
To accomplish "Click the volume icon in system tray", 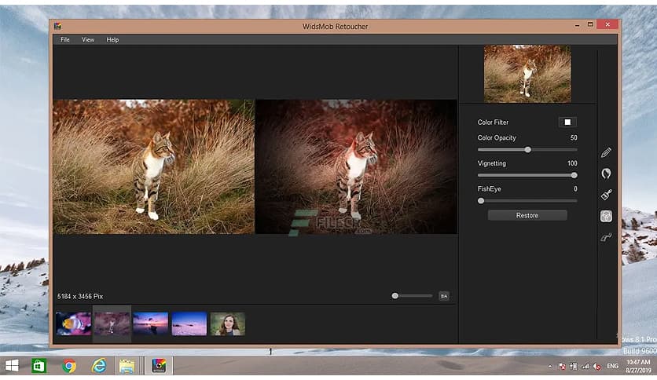I will point(597,367).
